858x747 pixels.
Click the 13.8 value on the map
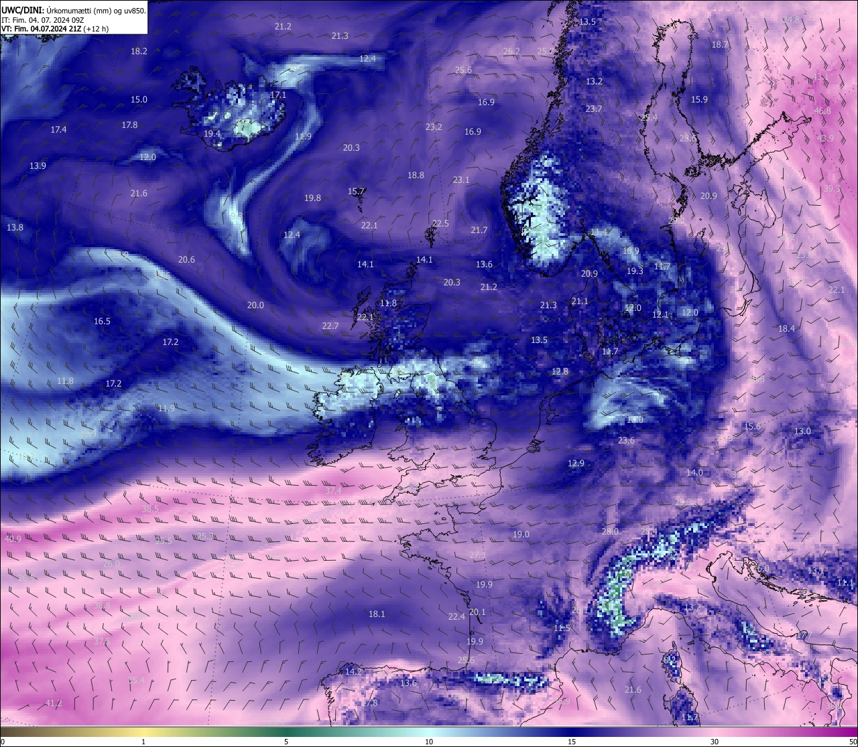tap(15, 227)
